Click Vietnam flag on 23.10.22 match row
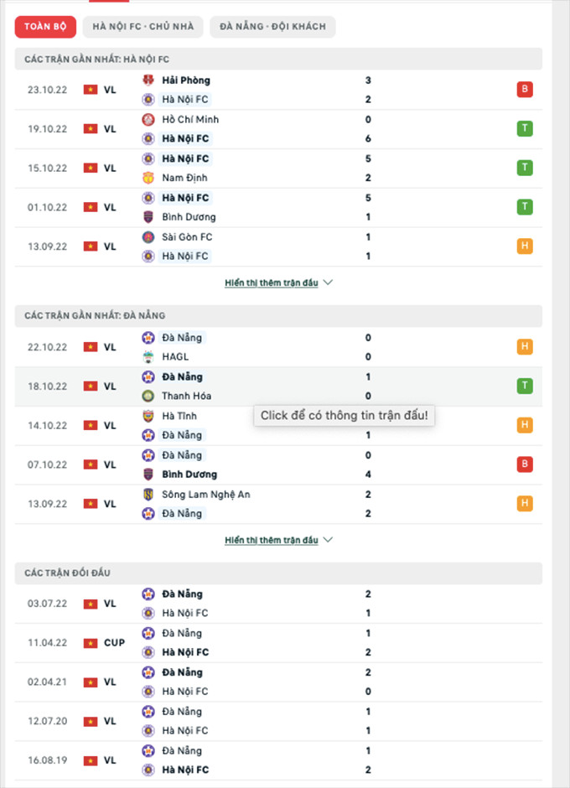 coord(91,90)
